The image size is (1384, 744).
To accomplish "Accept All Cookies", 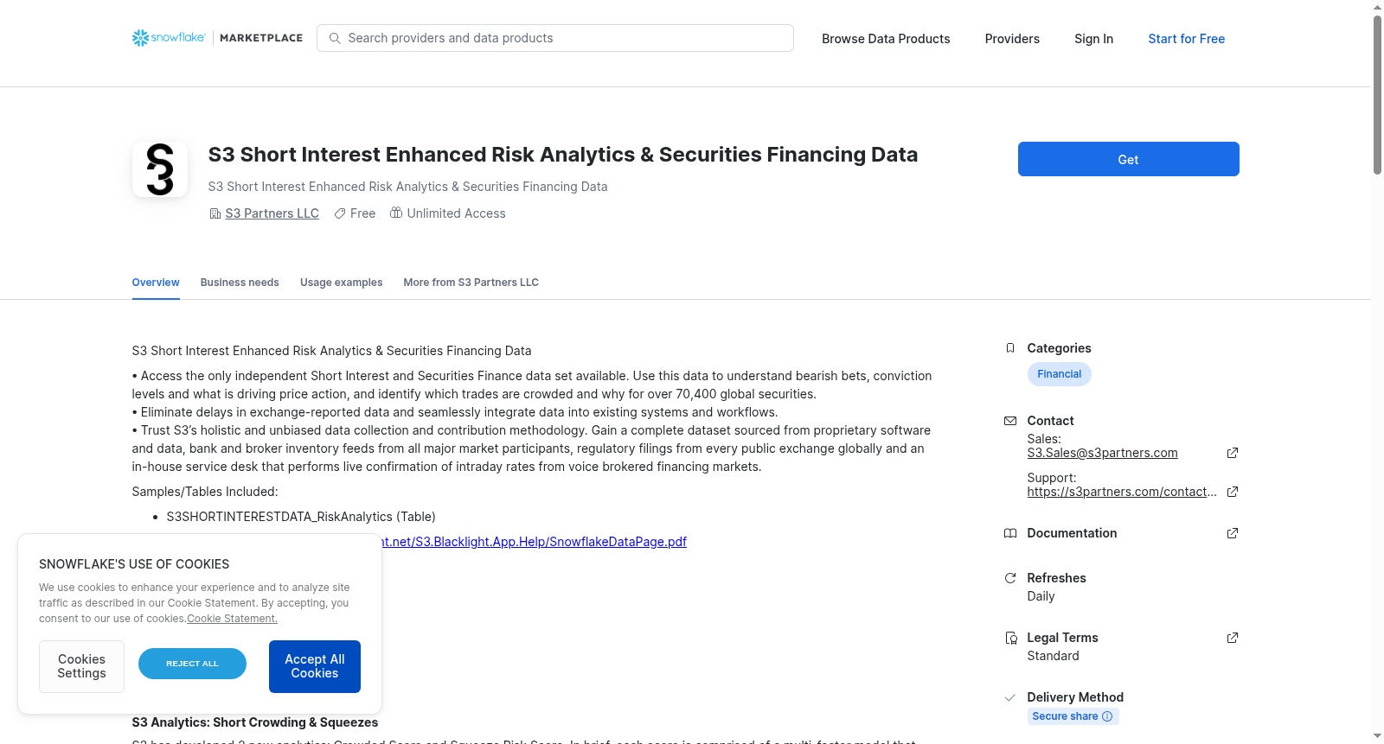I will 315,666.
